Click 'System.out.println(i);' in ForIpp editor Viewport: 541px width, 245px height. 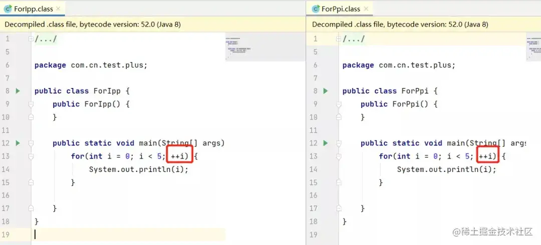pyautogui.click(x=139, y=169)
